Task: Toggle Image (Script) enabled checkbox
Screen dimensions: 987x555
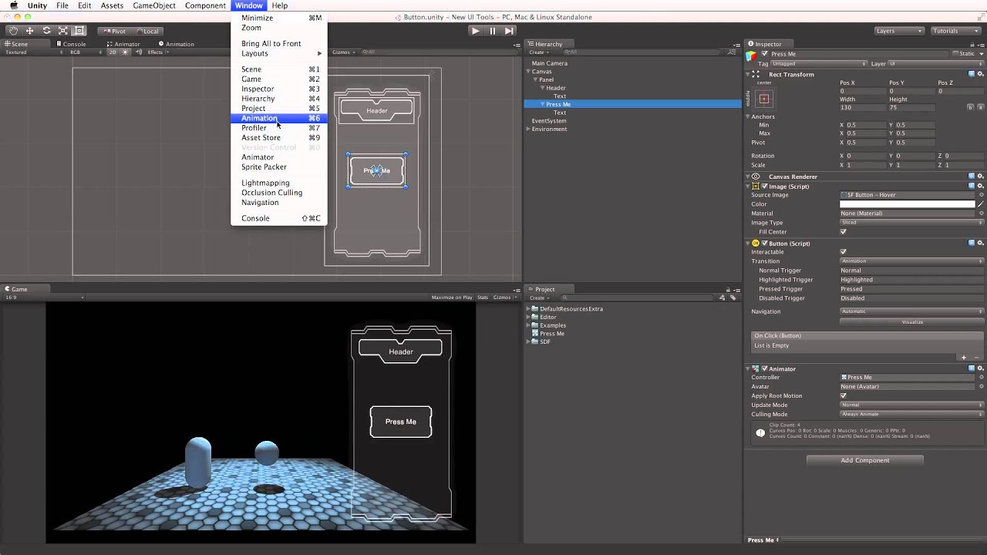Action: pyautogui.click(x=763, y=186)
